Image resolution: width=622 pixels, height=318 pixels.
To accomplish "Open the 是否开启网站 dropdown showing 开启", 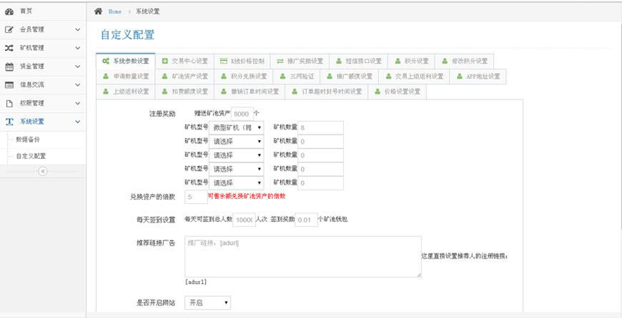I will click(207, 303).
